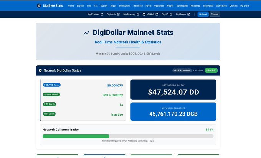This screenshot has width=261, height=158.
Task: Visit the DigiByte.org link
Action: coord(129,15)
